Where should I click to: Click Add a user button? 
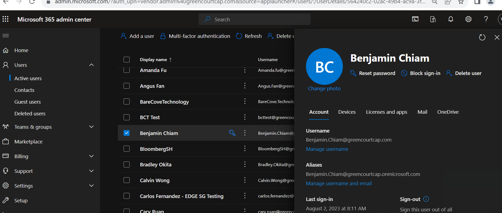point(138,36)
